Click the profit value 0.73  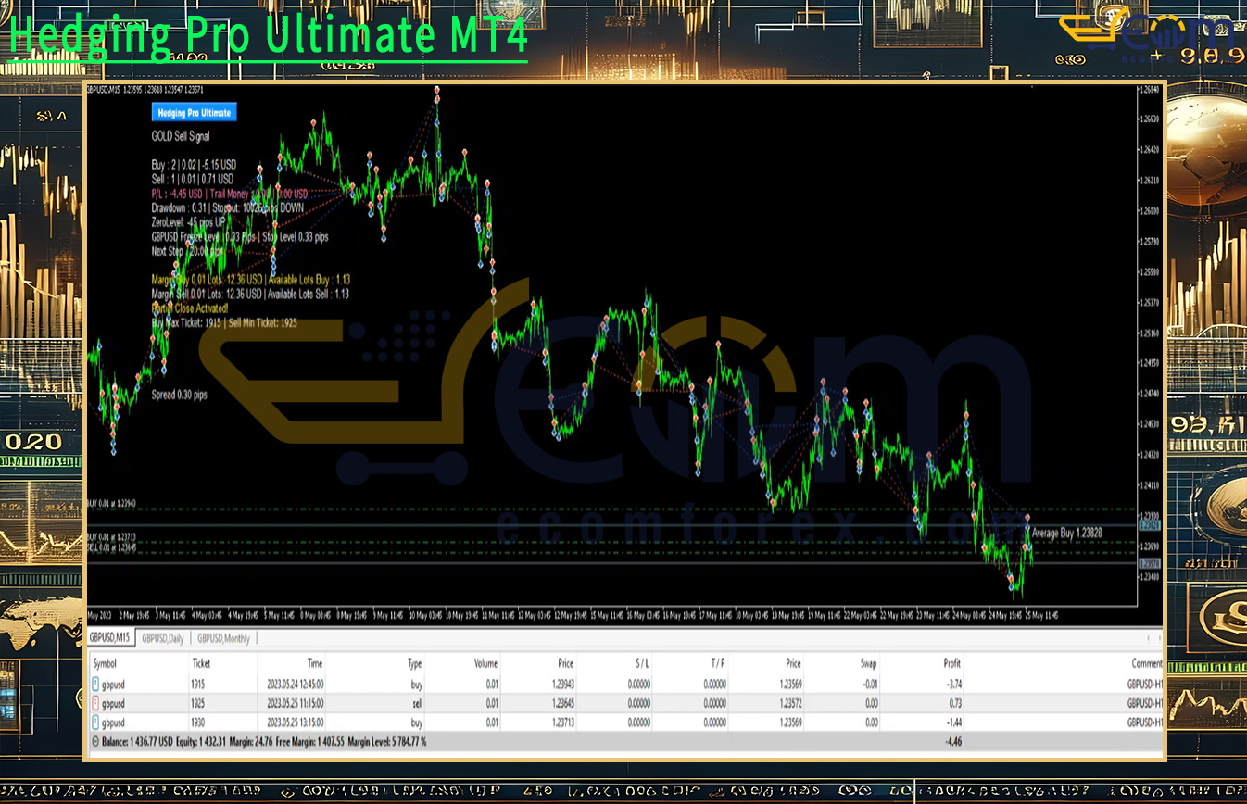(x=955, y=703)
